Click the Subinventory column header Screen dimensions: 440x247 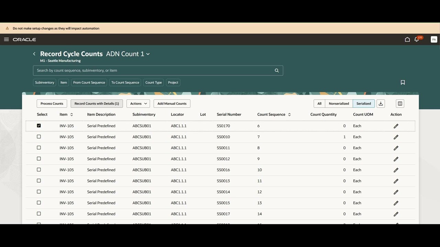(144, 115)
